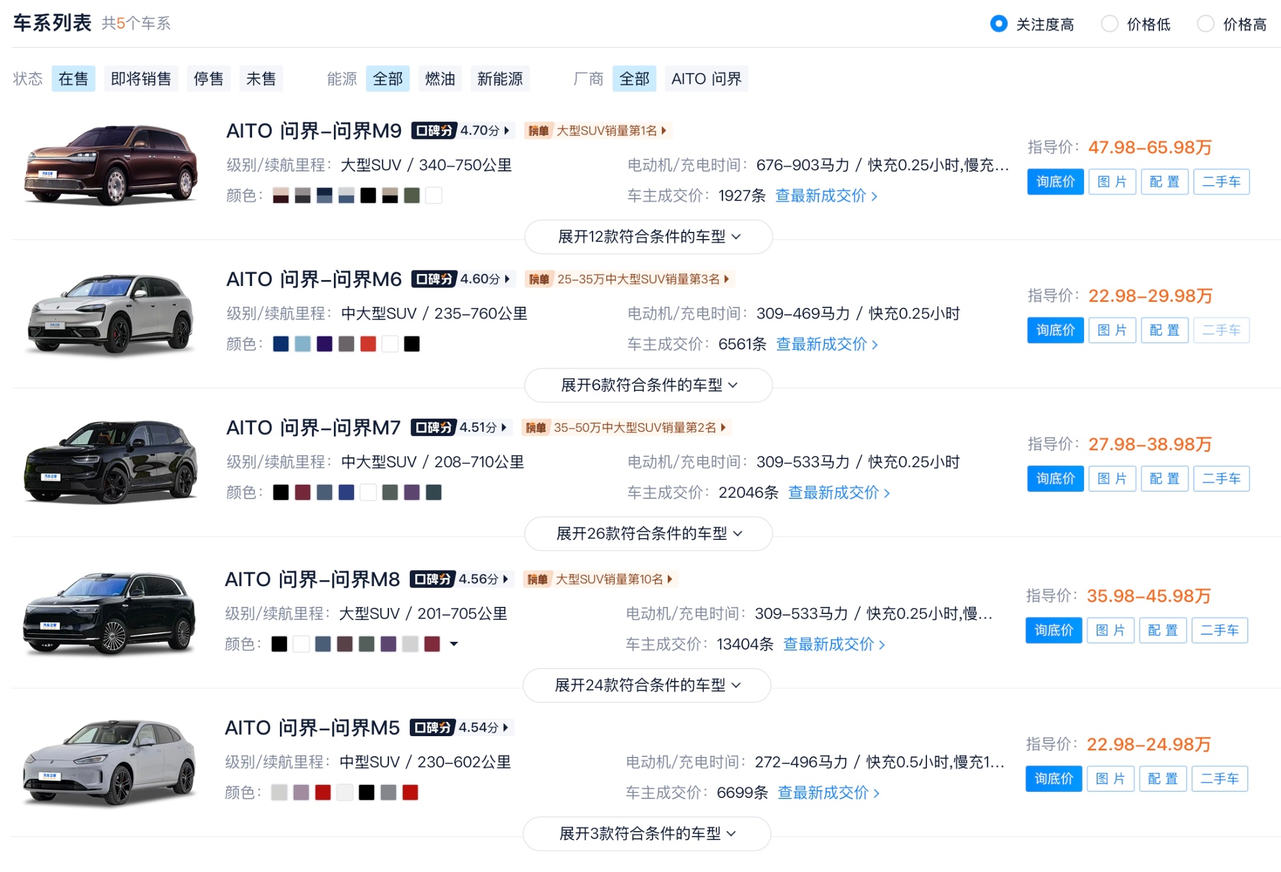Image resolution: width=1281 pixels, height=872 pixels.
Task: Filter status by 未售
Action: tap(261, 79)
